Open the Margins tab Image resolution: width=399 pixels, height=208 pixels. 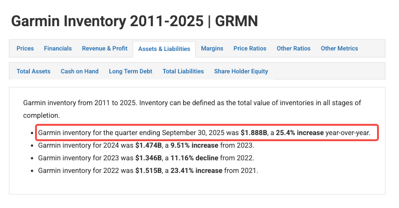point(212,48)
